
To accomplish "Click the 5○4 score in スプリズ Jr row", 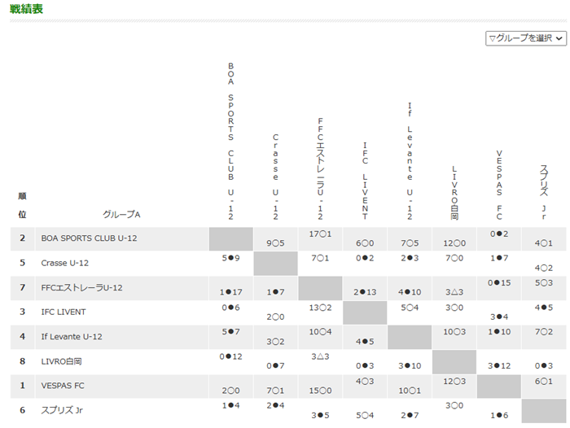I will click(365, 415).
